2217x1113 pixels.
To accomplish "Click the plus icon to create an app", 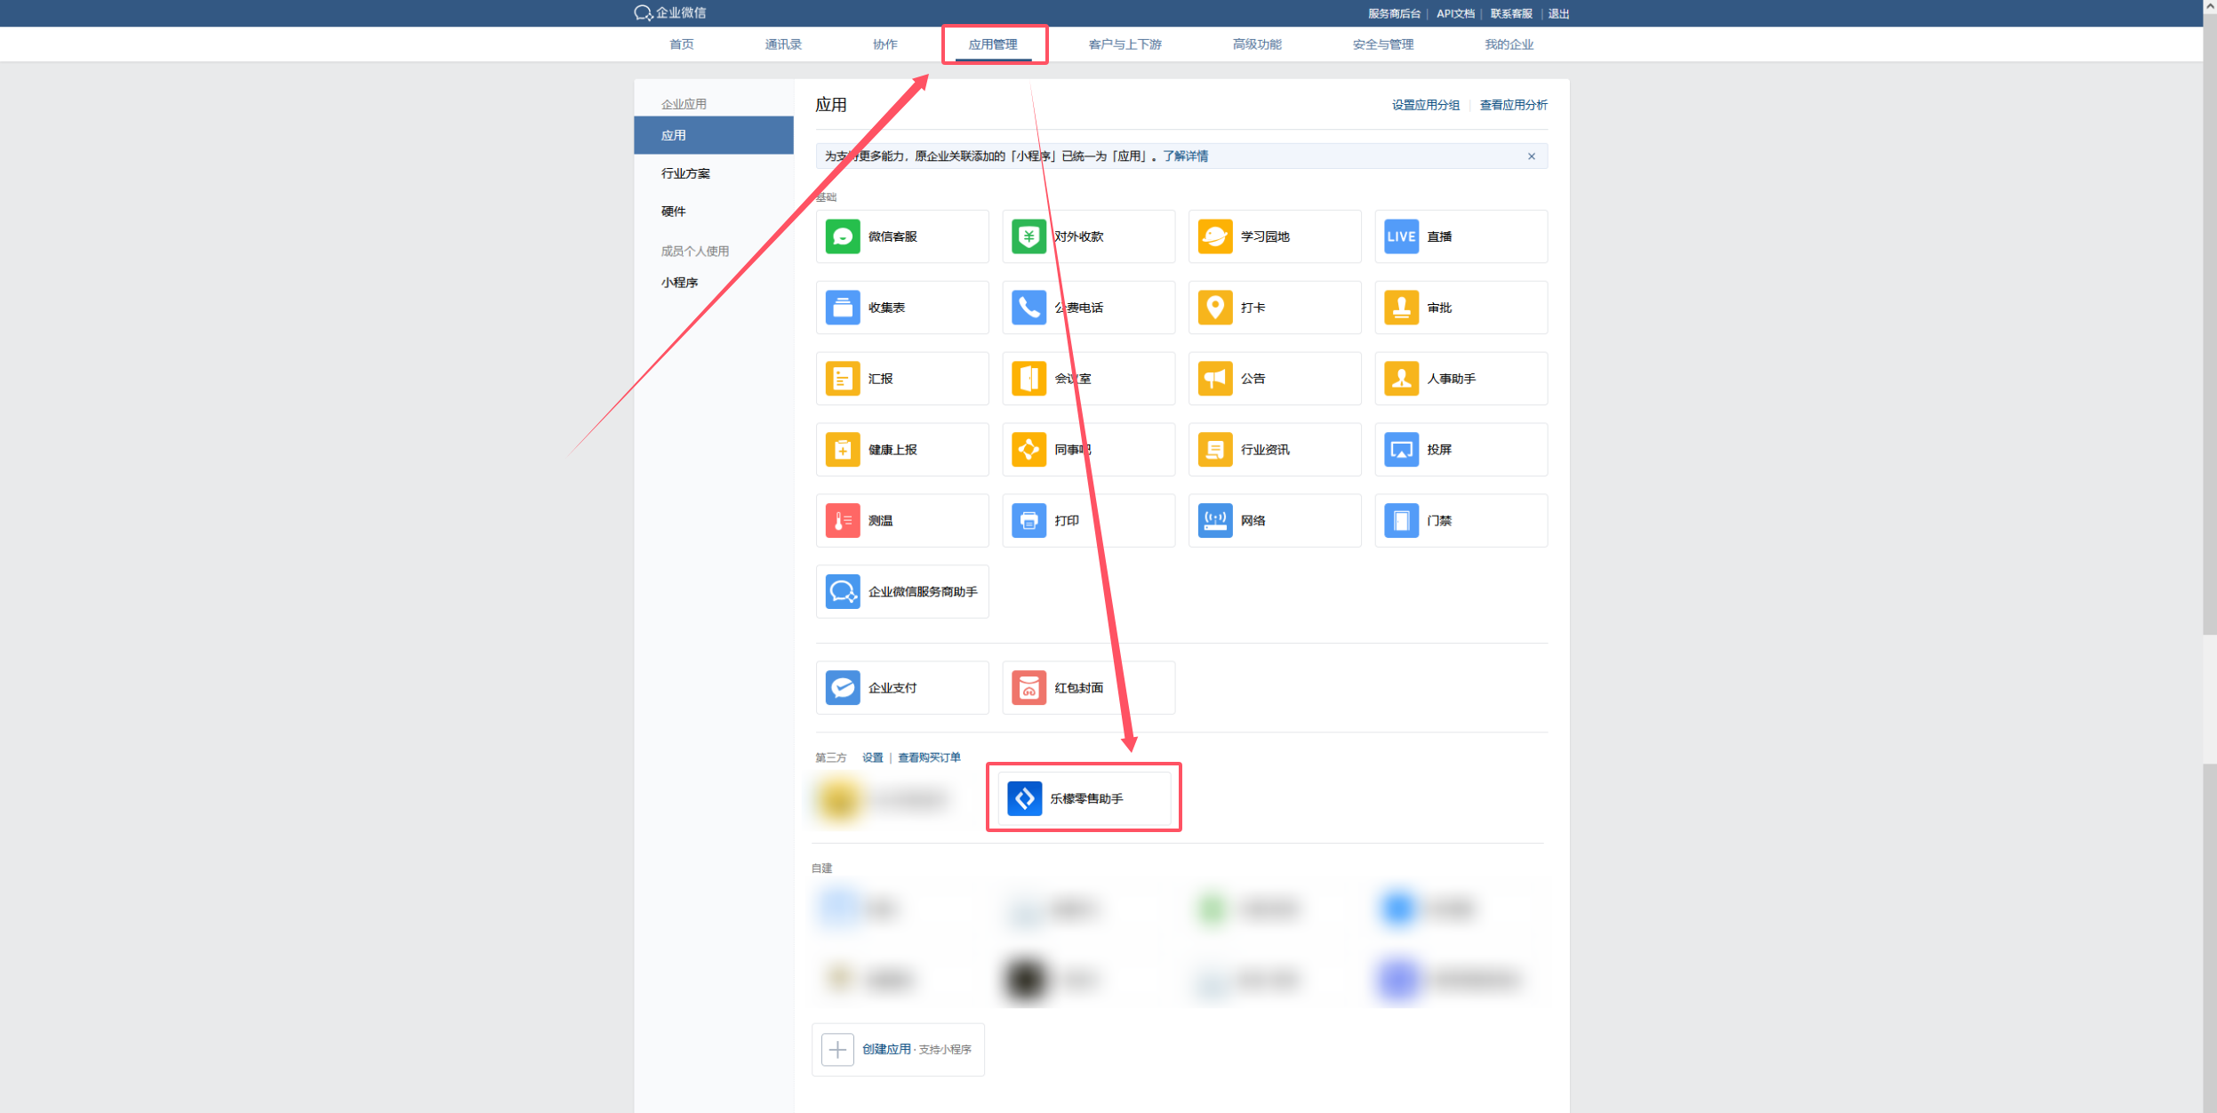I will coord(837,1050).
